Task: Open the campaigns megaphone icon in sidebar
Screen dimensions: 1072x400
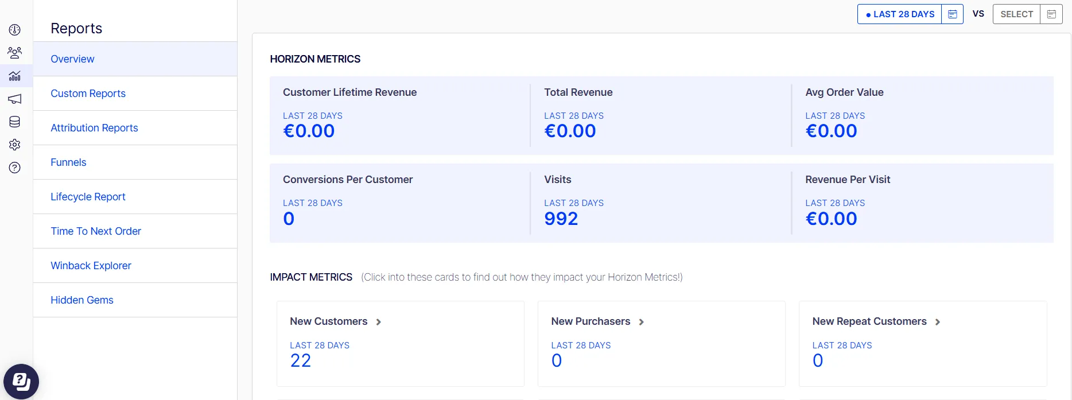Action: click(x=15, y=99)
